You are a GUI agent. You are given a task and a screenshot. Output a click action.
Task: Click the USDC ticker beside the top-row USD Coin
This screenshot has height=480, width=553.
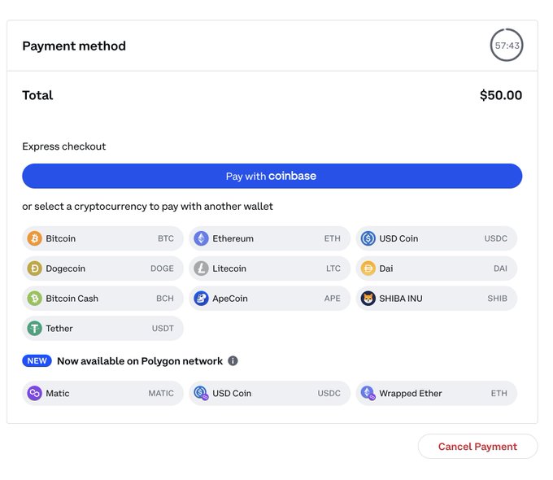click(495, 238)
